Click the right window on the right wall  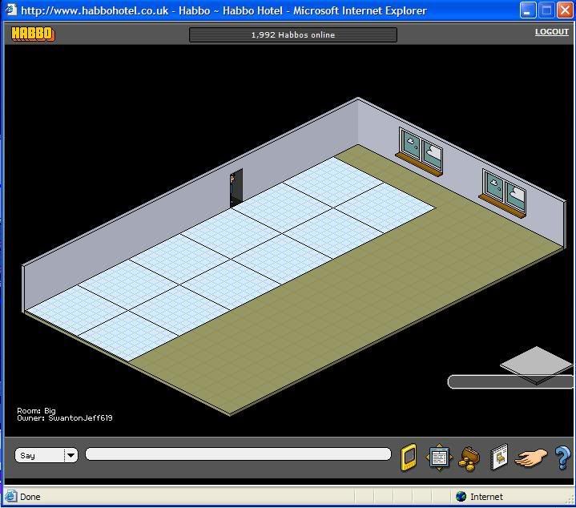pos(504,192)
